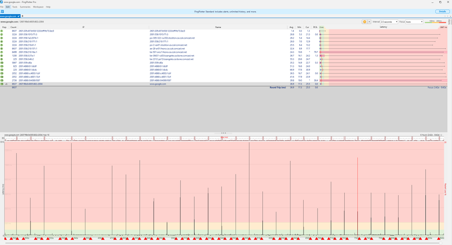Viewport: 452px width, 245px height.
Task: Open the Summaries menu
Action: (x=25, y=7)
